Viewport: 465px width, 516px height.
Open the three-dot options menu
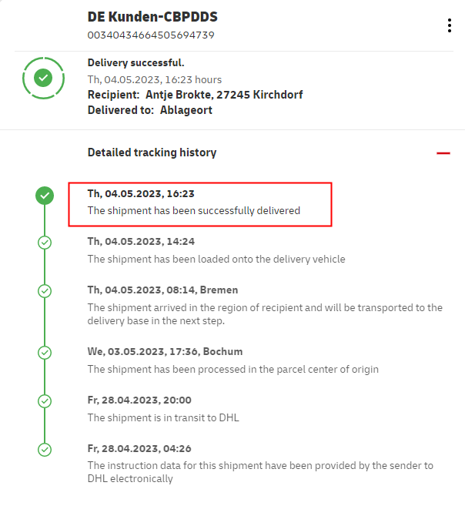tap(450, 25)
